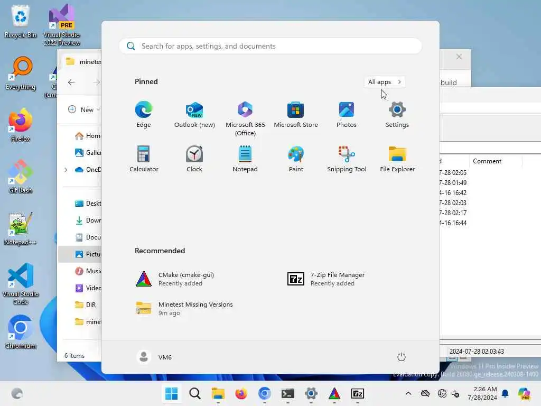Click Back arrow in File Explorer window
541x406 pixels.
71,82
